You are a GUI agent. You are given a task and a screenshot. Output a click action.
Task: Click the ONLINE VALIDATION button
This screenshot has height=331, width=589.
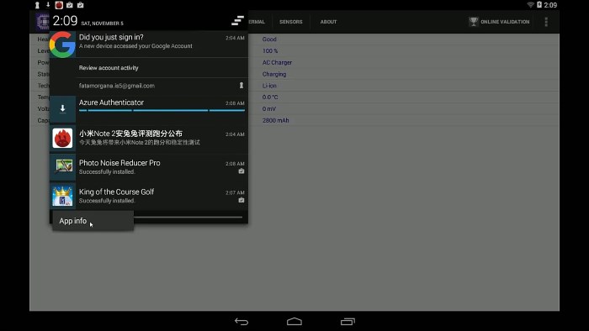[x=499, y=22]
